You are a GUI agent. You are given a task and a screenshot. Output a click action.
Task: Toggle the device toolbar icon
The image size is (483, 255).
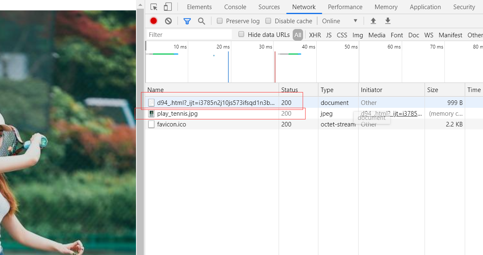tap(167, 7)
